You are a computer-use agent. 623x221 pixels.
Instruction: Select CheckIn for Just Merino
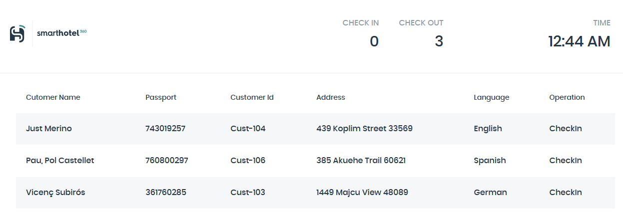(x=566, y=129)
